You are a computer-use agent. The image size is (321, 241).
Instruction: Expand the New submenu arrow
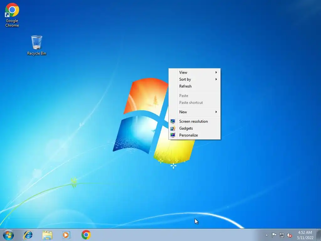216,112
